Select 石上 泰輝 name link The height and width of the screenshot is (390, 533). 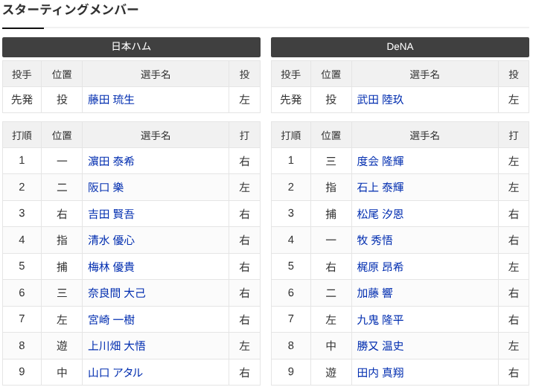point(380,188)
